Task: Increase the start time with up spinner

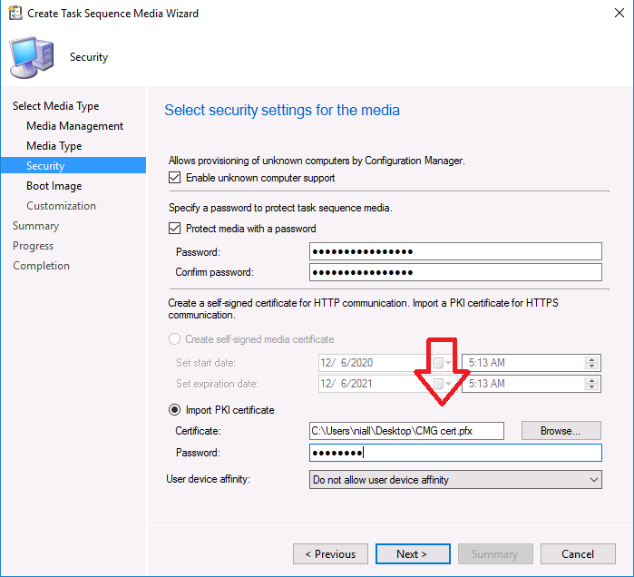Action: pos(591,359)
